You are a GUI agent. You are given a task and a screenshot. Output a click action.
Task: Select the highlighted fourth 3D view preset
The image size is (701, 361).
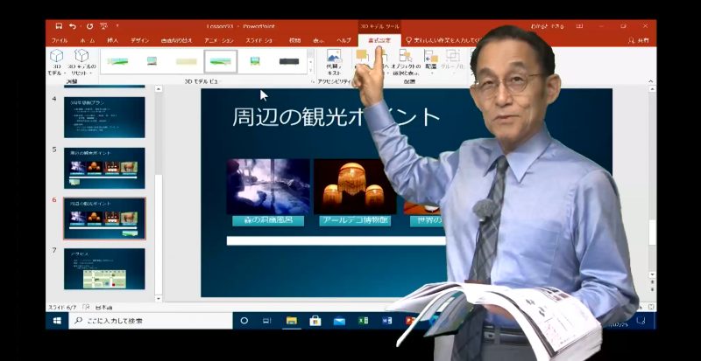click(x=221, y=61)
